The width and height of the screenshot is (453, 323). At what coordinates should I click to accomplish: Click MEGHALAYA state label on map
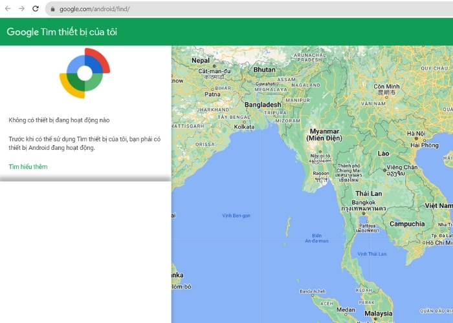pos(271,89)
